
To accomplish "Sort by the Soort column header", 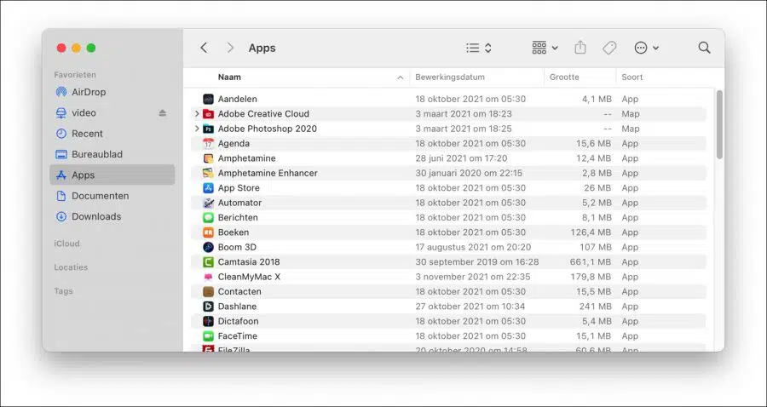I will tap(632, 77).
